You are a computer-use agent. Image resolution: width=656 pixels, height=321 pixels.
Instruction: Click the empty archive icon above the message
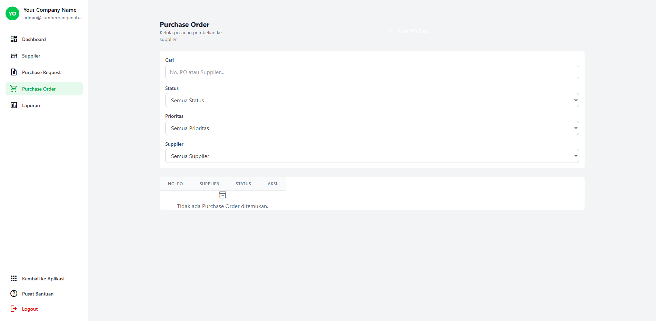(x=222, y=195)
